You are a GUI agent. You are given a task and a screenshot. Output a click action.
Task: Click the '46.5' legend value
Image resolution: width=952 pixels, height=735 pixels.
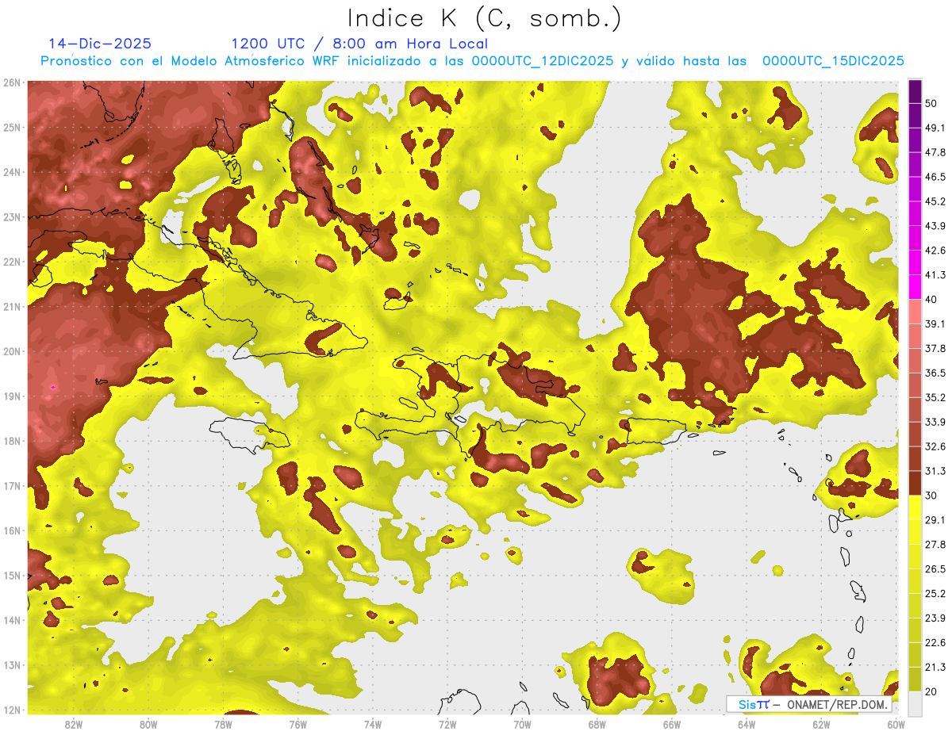pos(936,177)
